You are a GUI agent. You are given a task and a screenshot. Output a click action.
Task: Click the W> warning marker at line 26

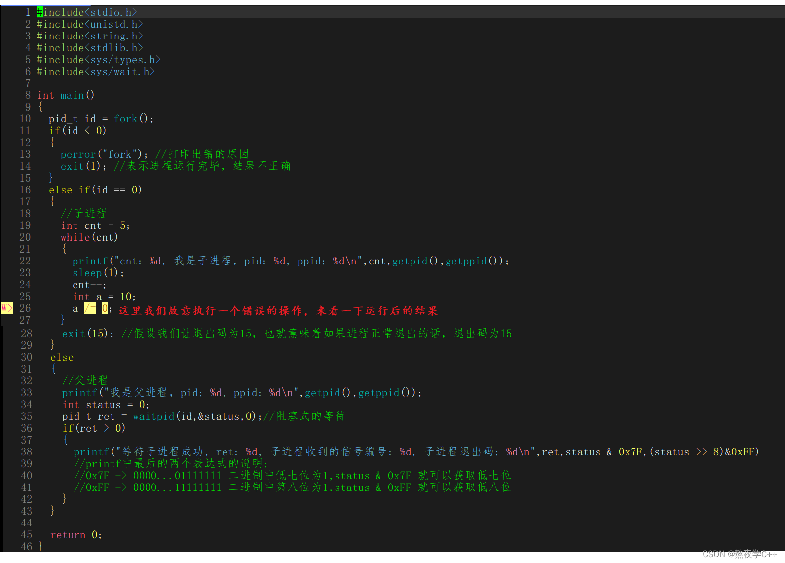[7, 308]
